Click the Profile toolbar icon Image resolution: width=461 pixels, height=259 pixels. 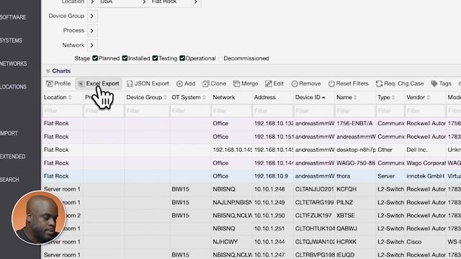pos(50,83)
